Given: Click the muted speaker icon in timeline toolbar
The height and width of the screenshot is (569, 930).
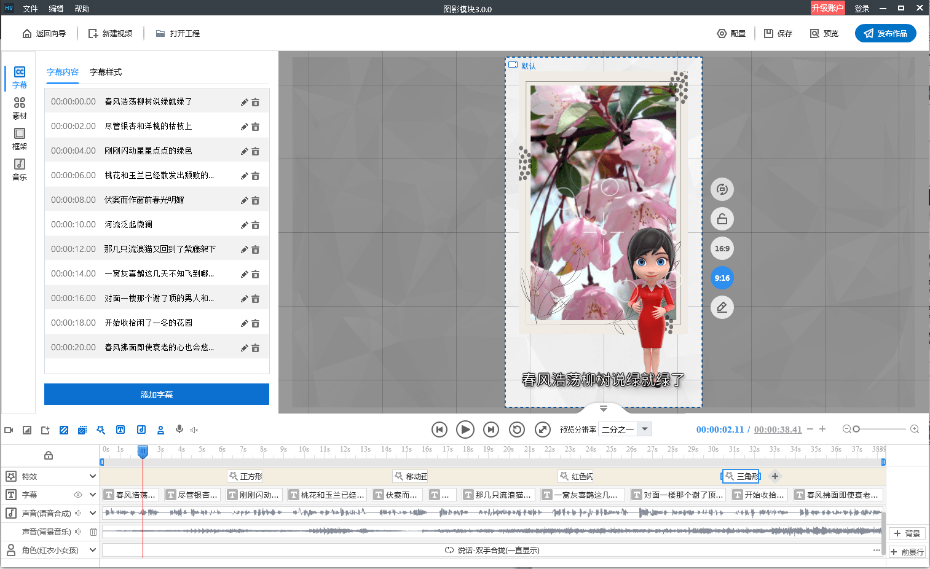Looking at the screenshot, I should (194, 430).
